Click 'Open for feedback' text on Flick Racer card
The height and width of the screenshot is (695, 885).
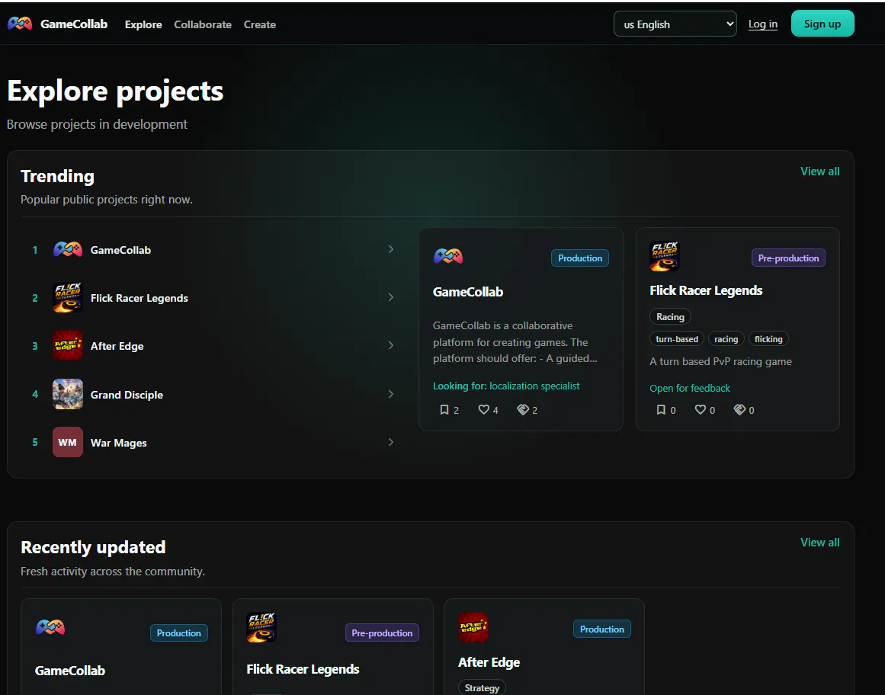click(690, 388)
